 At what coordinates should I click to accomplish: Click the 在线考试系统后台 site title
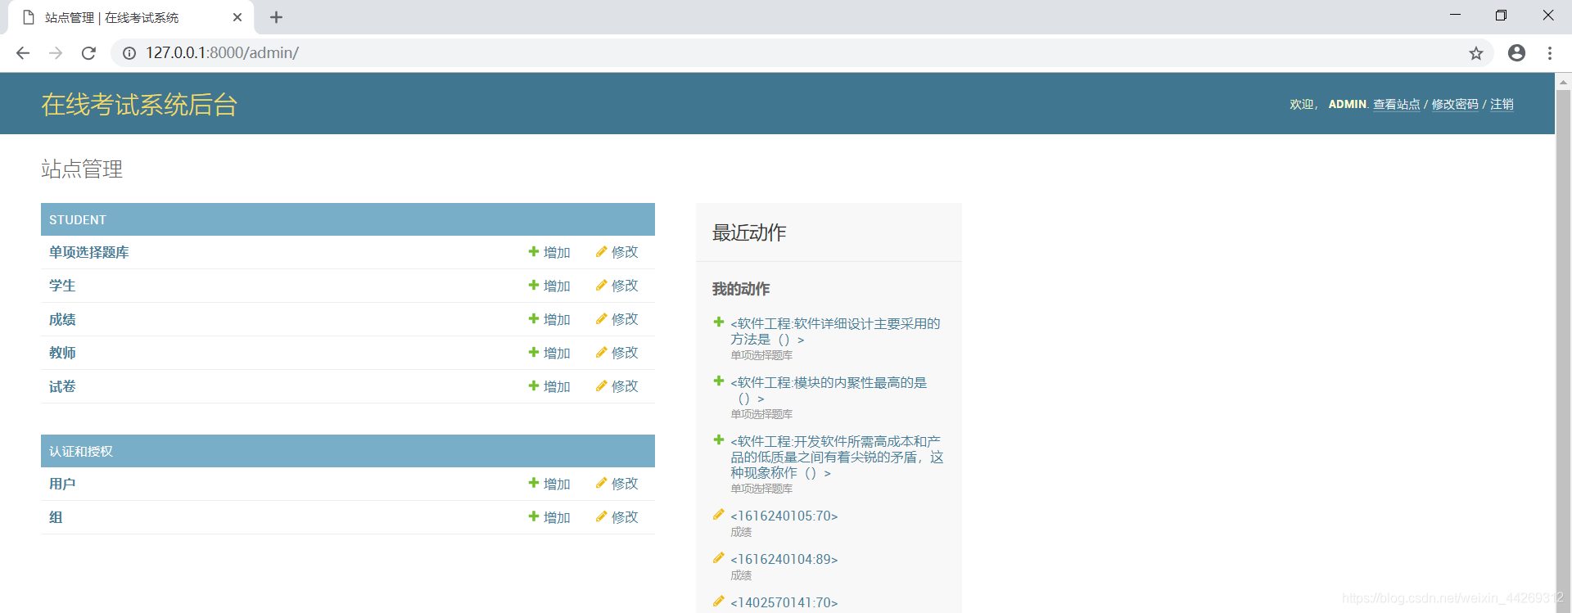click(139, 105)
